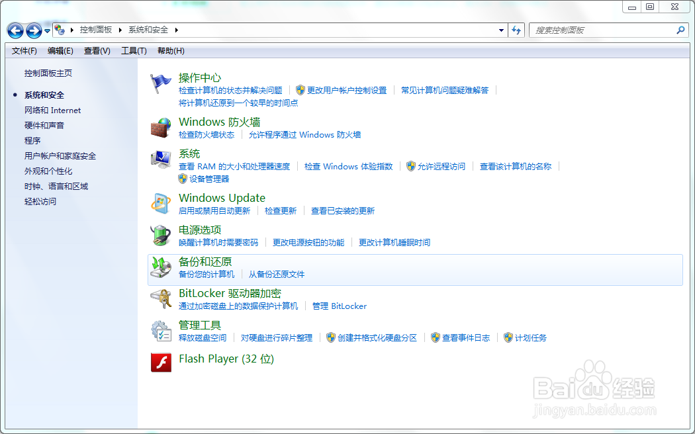The height and width of the screenshot is (434, 695).
Task: Open the 文件(F) menu
Action: 24,51
